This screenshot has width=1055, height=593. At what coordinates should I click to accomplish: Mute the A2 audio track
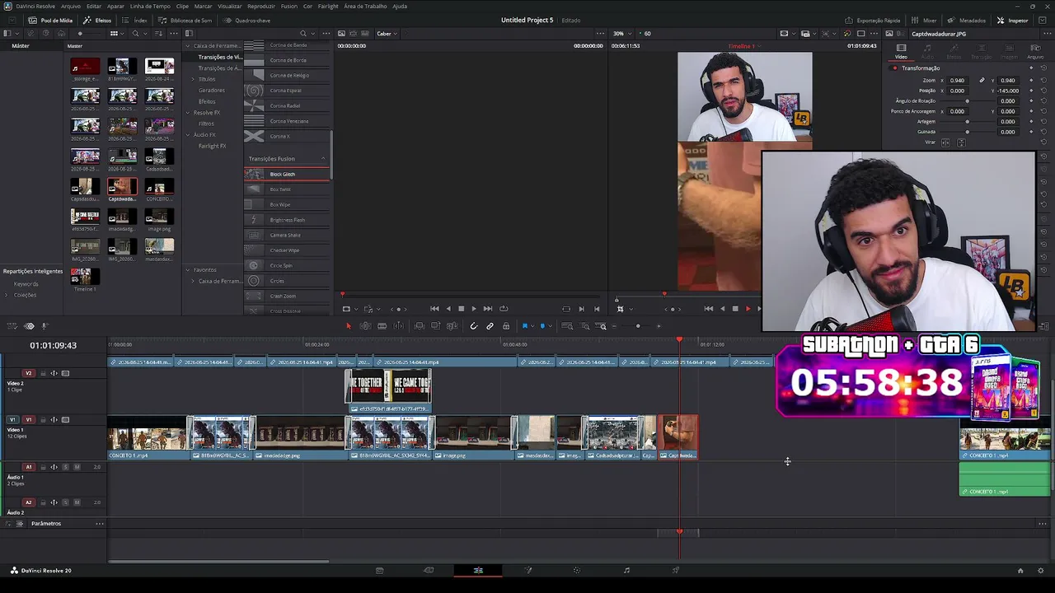point(77,502)
